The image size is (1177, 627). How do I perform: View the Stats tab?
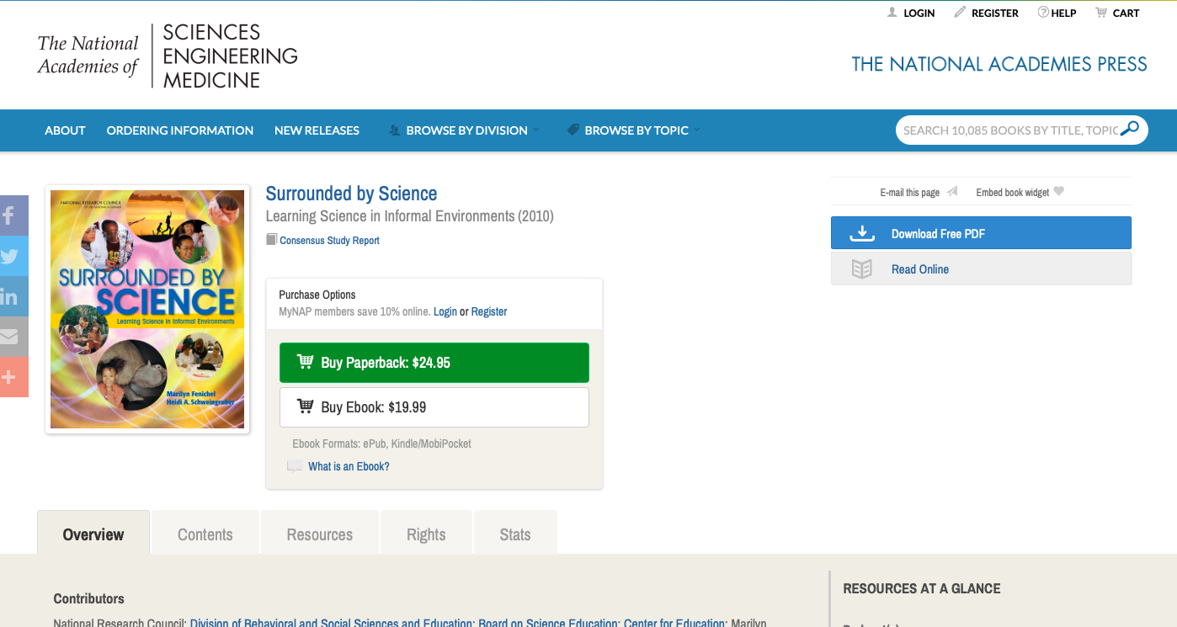(x=515, y=534)
